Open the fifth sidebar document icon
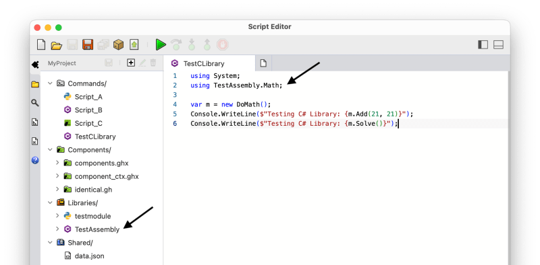Image resolution: width=540 pixels, height=265 pixels. coord(35,141)
